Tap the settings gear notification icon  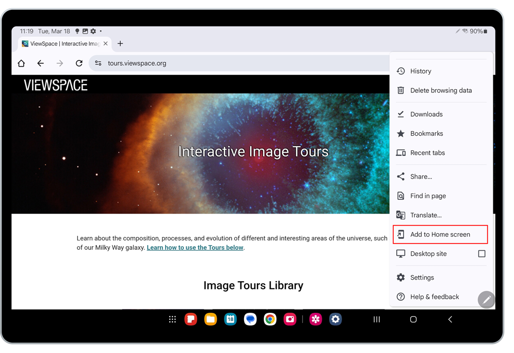pos(93,31)
